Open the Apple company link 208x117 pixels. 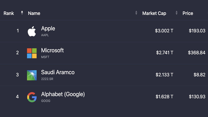(x=48, y=28)
